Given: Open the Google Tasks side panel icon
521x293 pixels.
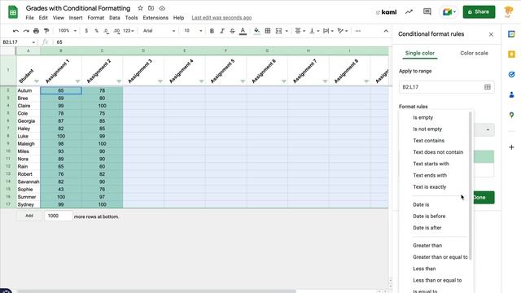Looking at the screenshot, I should (x=511, y=74).
